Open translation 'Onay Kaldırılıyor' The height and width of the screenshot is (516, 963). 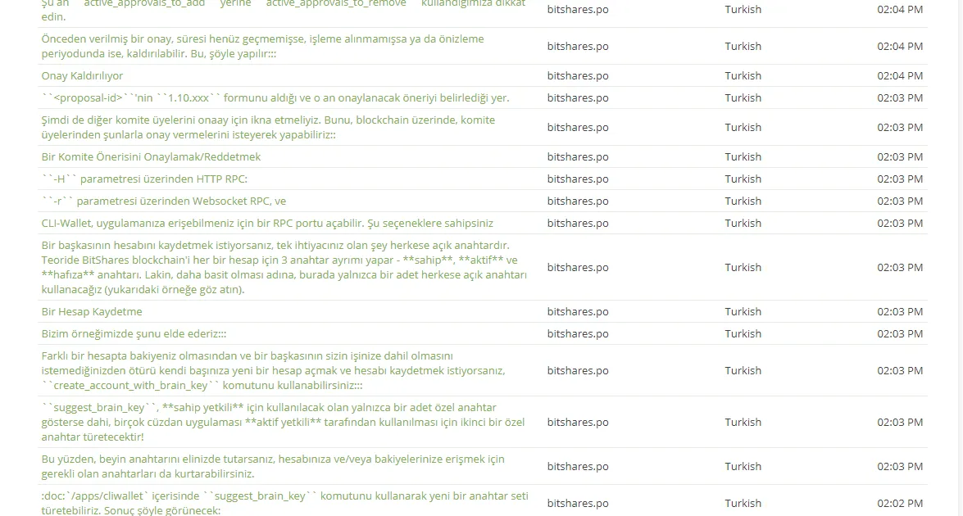point(82,75)
